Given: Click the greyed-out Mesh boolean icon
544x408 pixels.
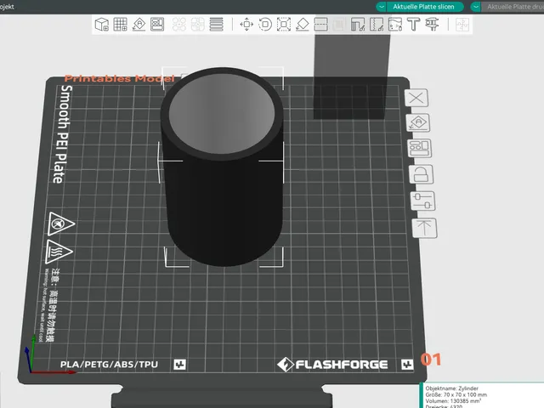Looking at the screenshot, I should pyautogui.click(x=339, y=25).
